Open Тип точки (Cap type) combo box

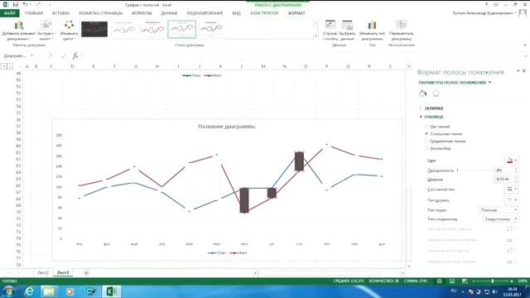[499, 210]
